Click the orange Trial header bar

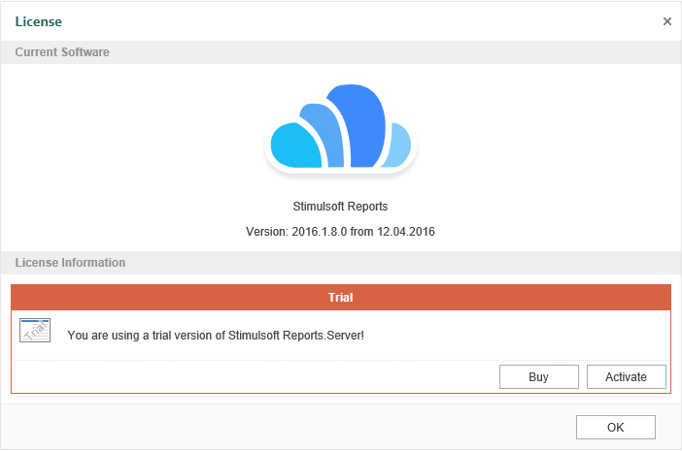click(341, 298)
